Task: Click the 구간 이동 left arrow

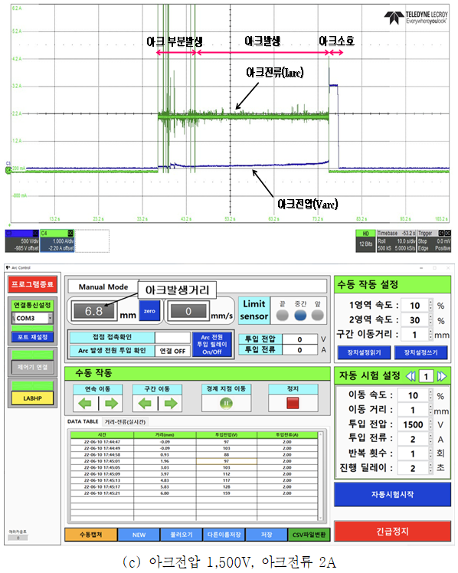Action: (145, 404)
